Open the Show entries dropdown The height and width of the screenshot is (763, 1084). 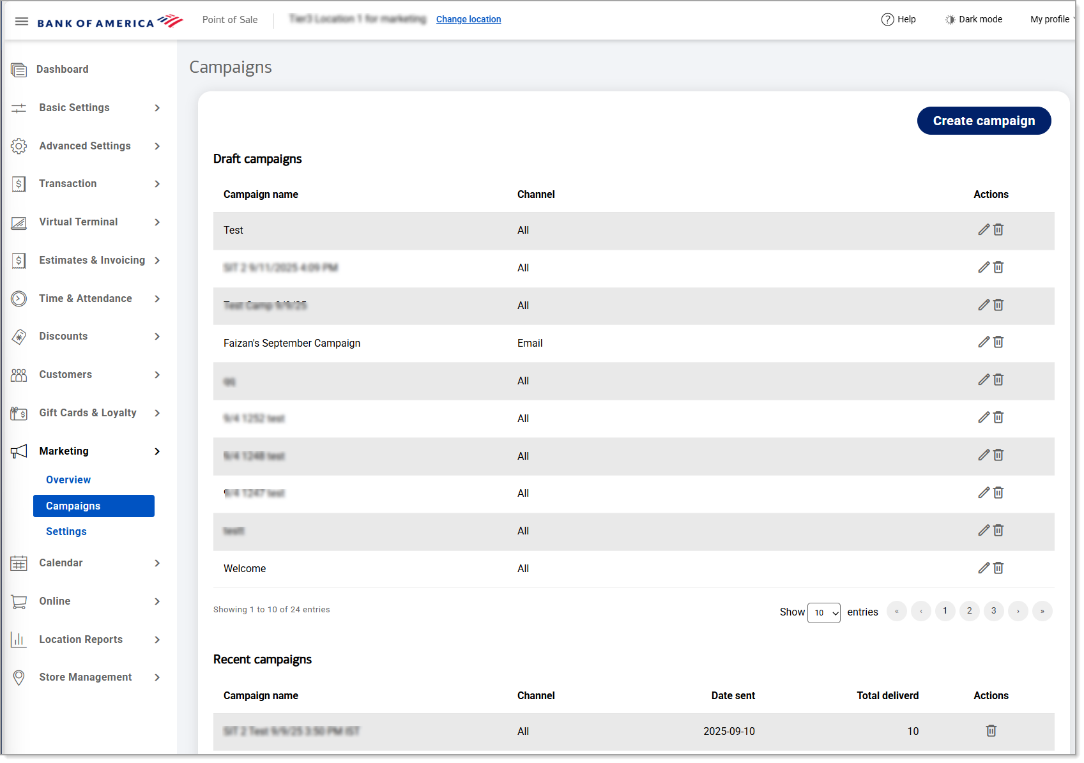pos(823,613)
